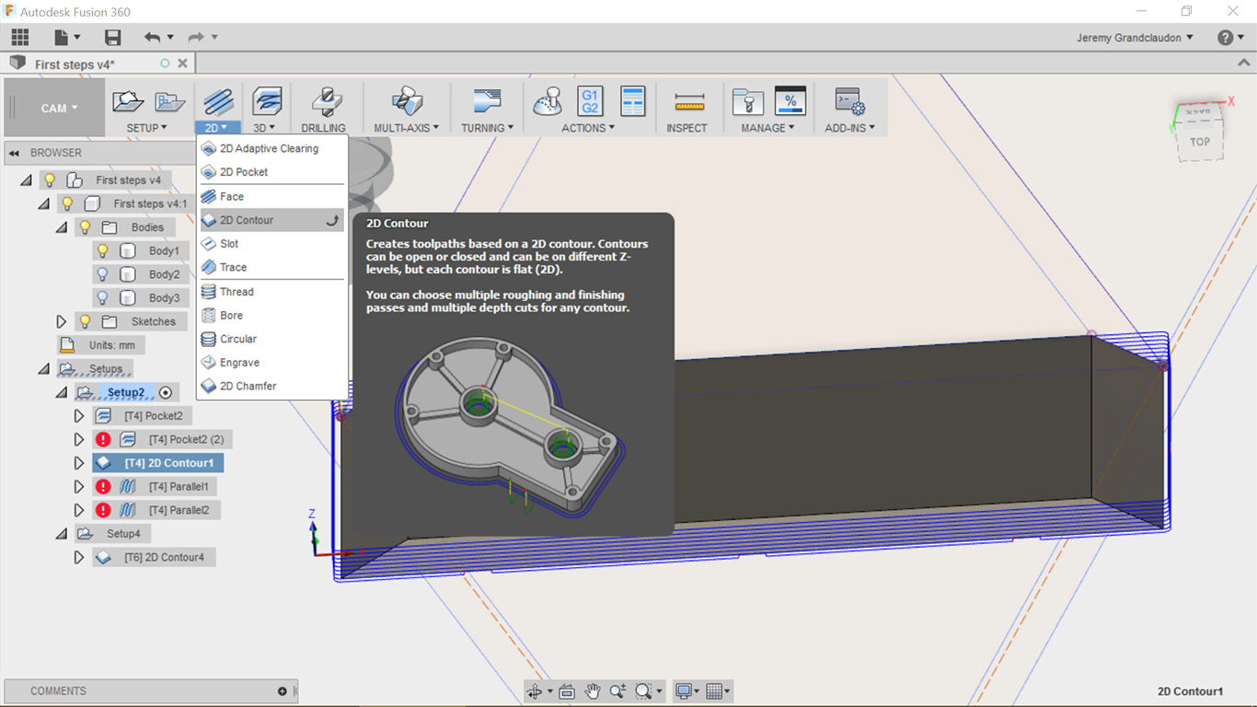Activate the Setup2 radio button

pos(166,392)
